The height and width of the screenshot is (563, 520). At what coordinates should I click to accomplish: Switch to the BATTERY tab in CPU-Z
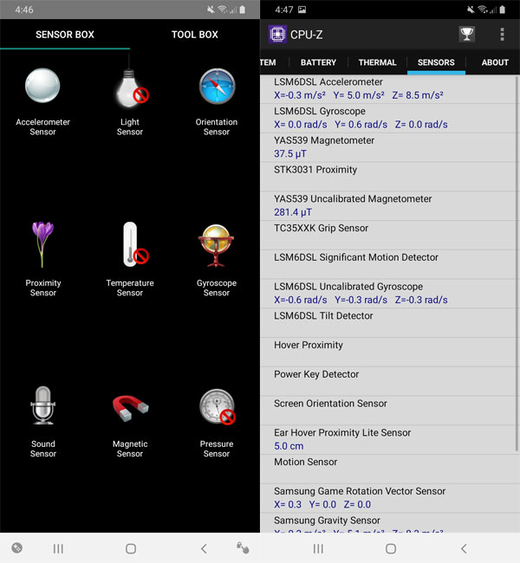[318, 62]
